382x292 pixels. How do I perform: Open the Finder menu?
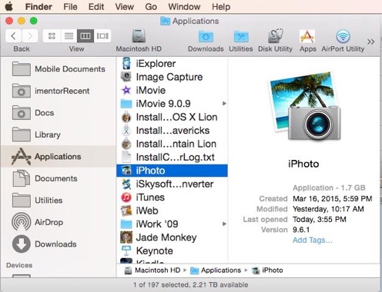[39, 7]
